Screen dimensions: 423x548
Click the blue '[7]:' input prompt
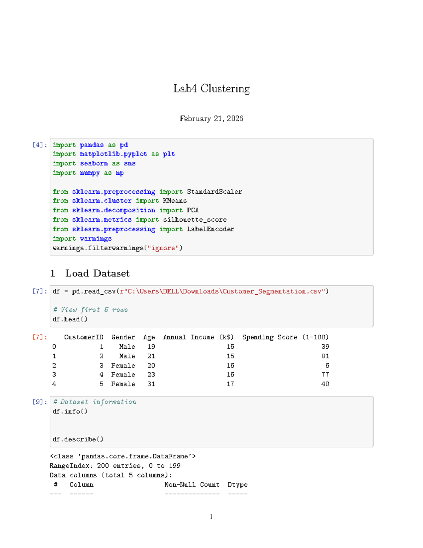[x=40, y=291]
